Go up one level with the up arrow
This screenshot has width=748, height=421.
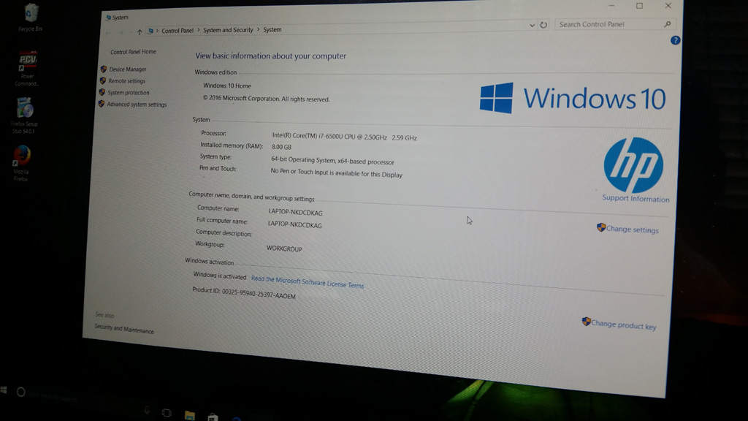[140, 32]
